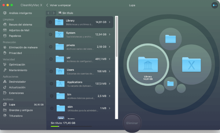Screen dimensions: 220x133
Task: Click the usr folder icon in list
Action: [x=60, y=59]
